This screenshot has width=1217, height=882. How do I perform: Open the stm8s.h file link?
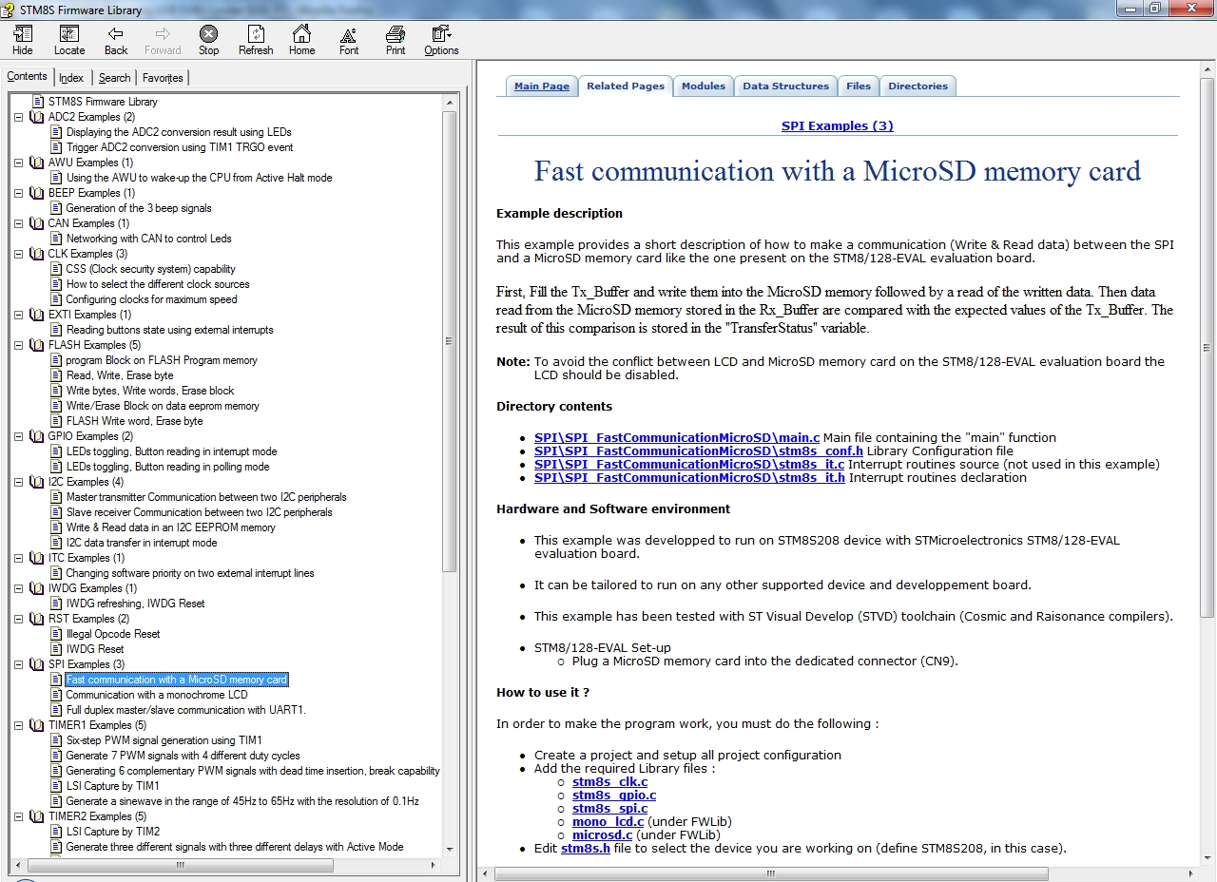coord(586,849)
